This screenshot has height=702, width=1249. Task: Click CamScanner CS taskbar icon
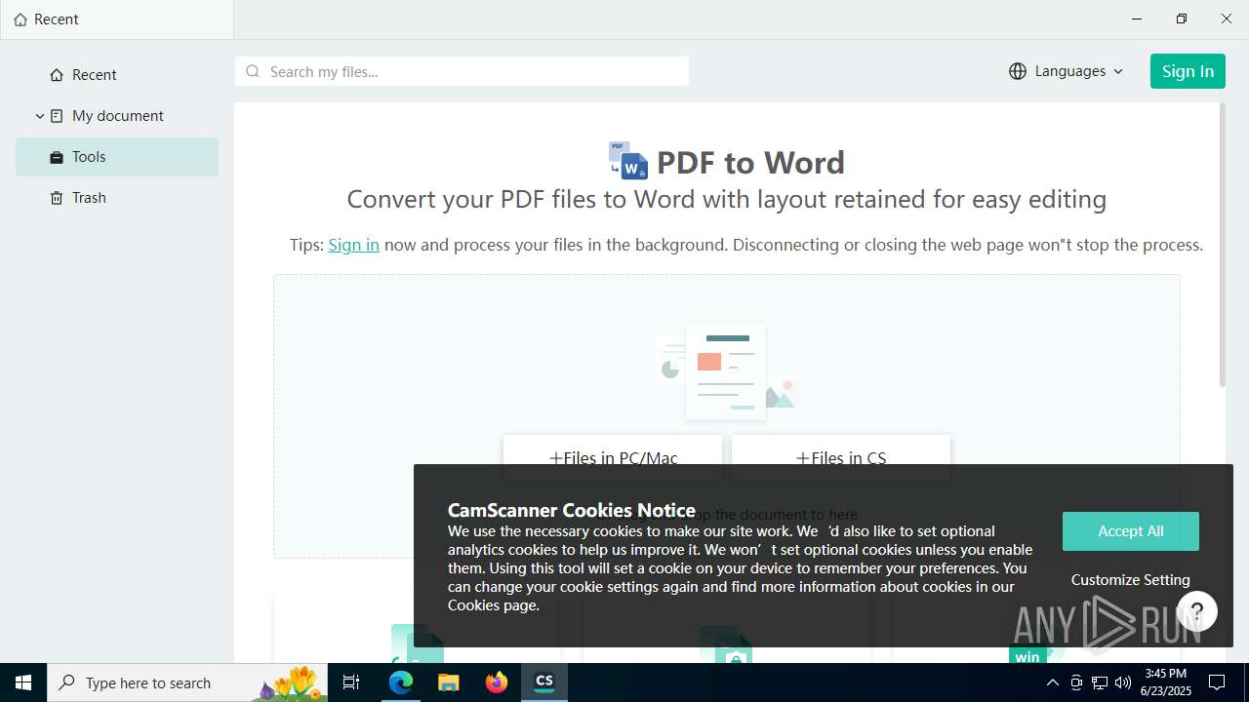[544, 682]
